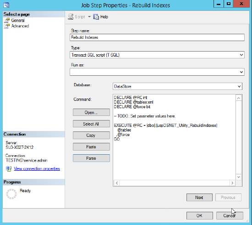Click the Ready progress spinner
The image size is (252, 225).
[x=11, y=194]
